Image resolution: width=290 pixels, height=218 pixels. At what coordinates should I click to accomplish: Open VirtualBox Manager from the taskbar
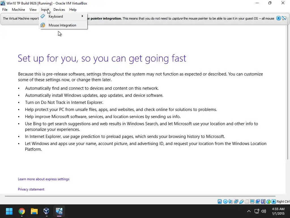tap(46, 211)
